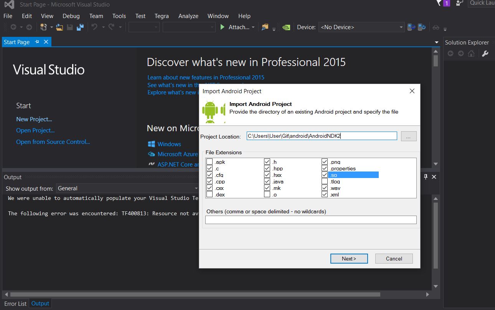The height and width of the screenshot is (310, 495).
Task: Open the solution platforms dropdown
Action: pyautogui.click(x=189, y=27)
